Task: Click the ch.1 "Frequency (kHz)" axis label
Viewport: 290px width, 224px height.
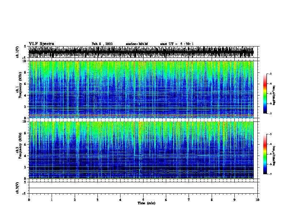Action: tap(21, 85)
